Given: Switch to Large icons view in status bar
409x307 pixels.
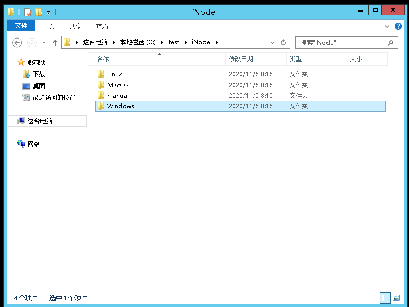Looking at the screenshot, I should (396, 298).
